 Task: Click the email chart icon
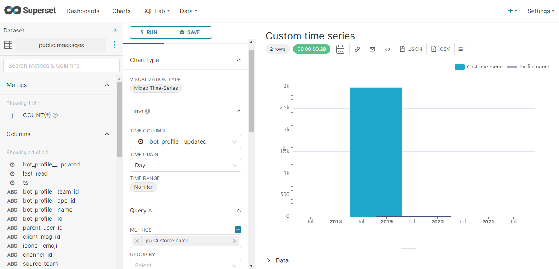pos(372,49)
